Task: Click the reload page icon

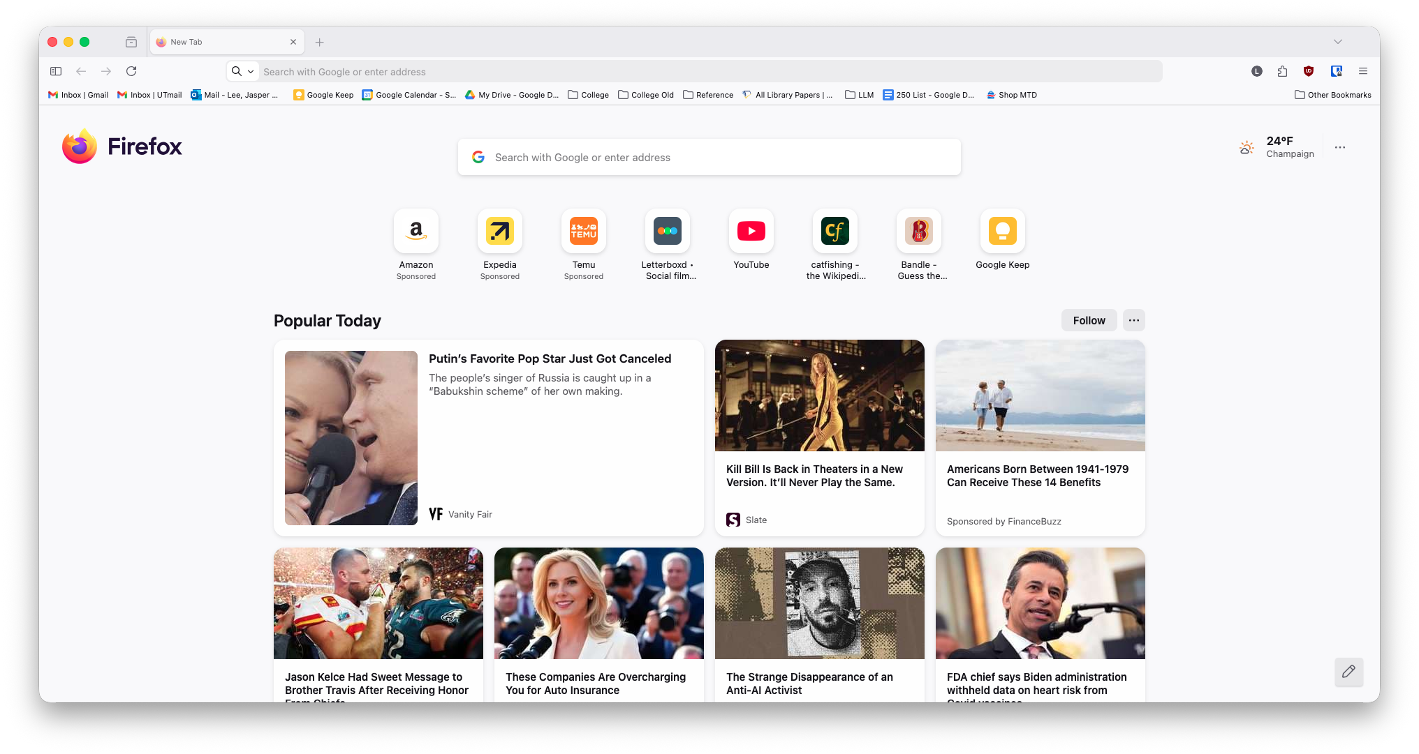Action: click(131, 71)
